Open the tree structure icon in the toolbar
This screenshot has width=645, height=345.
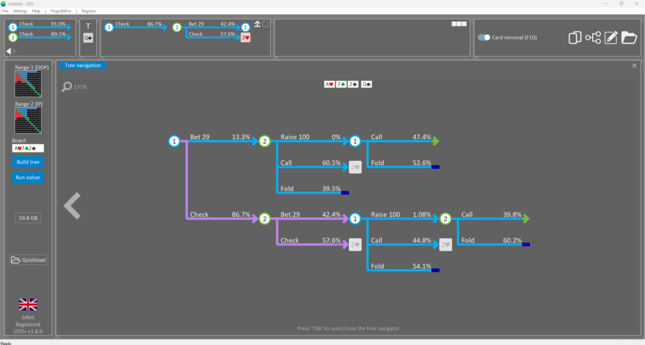(593, 38)
